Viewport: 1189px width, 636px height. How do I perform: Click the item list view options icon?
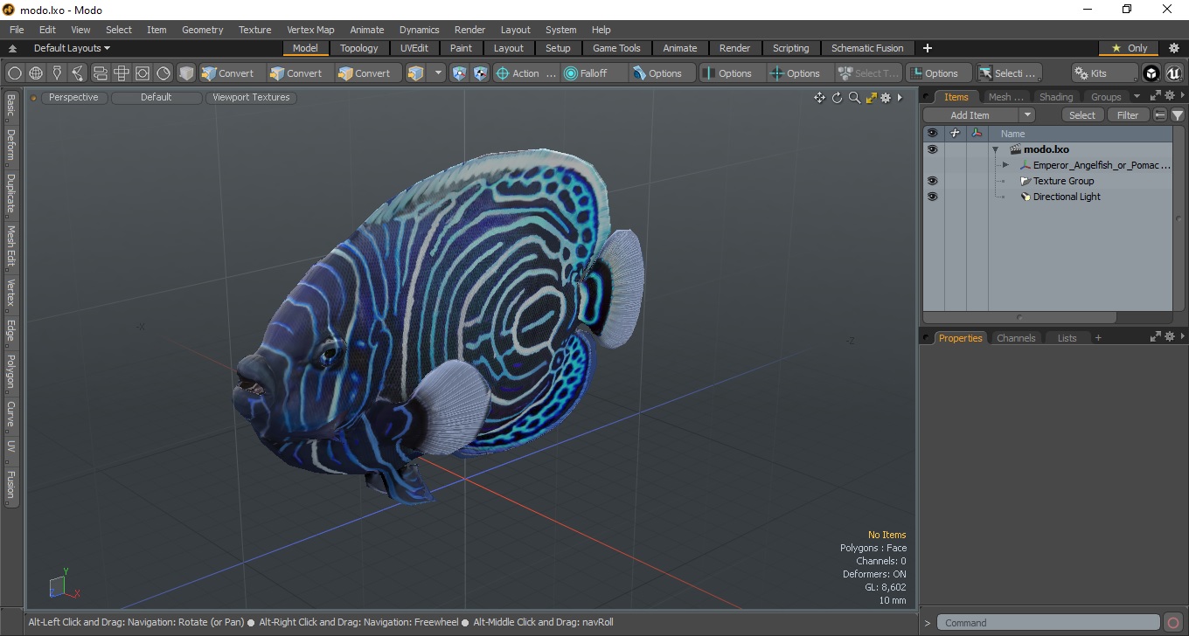[x=1160, y=115]
